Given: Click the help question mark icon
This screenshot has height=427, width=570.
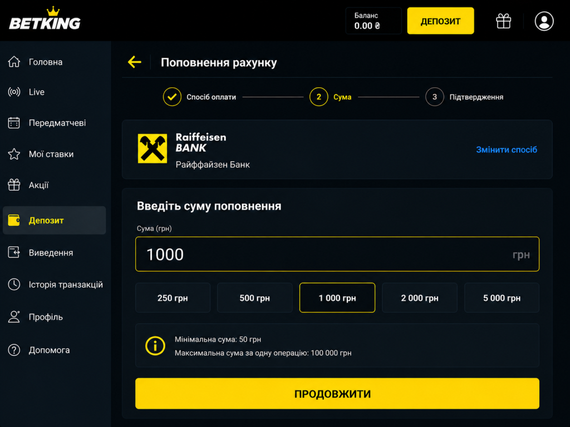Looking at the screenshot, I should 14,350.
